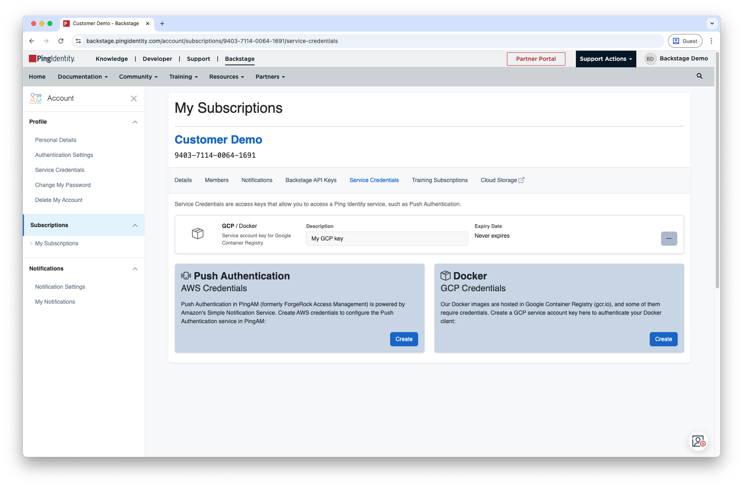This screenshot has width=743, height=487.
Task: Click the floating help widget icon
Action: click(x=698, y=441)
